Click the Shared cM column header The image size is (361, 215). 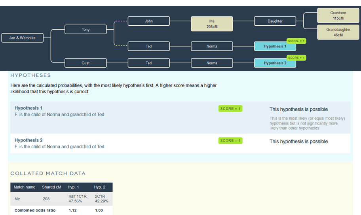coord(51,187)
